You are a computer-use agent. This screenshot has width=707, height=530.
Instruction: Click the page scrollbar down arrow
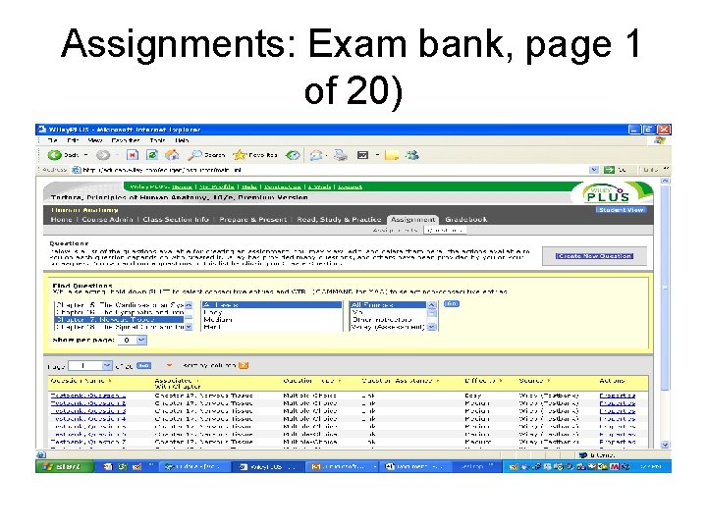point(665,445)
